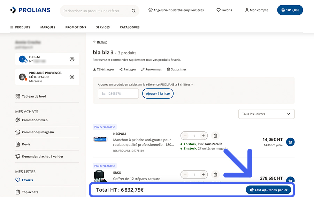Open Favoris in the header
Viewport: 314px width, 197px height.
[224, 10]
